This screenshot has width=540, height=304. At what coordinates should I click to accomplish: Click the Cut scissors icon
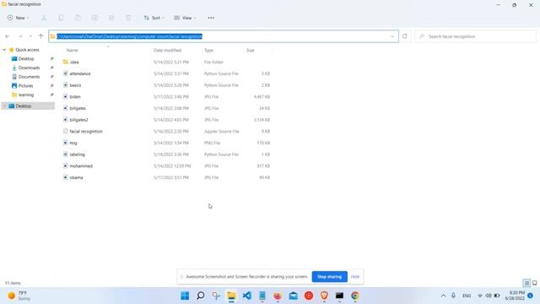tap(44, 18)
